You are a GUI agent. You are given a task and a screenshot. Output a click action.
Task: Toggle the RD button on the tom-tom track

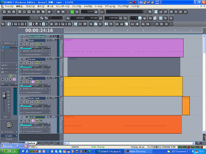pos(37,102)
